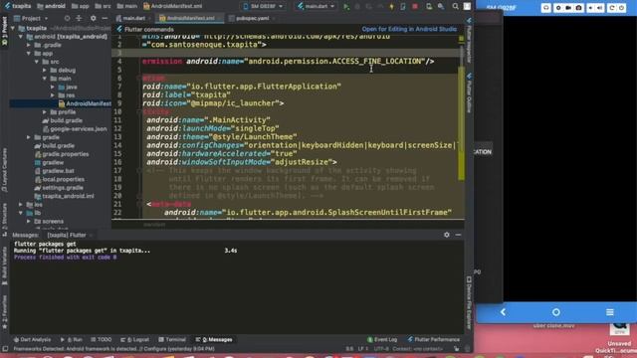Open the Logcat tool window tab
The height and width of the screenshot is (358, 637).
tap(135, 339)
